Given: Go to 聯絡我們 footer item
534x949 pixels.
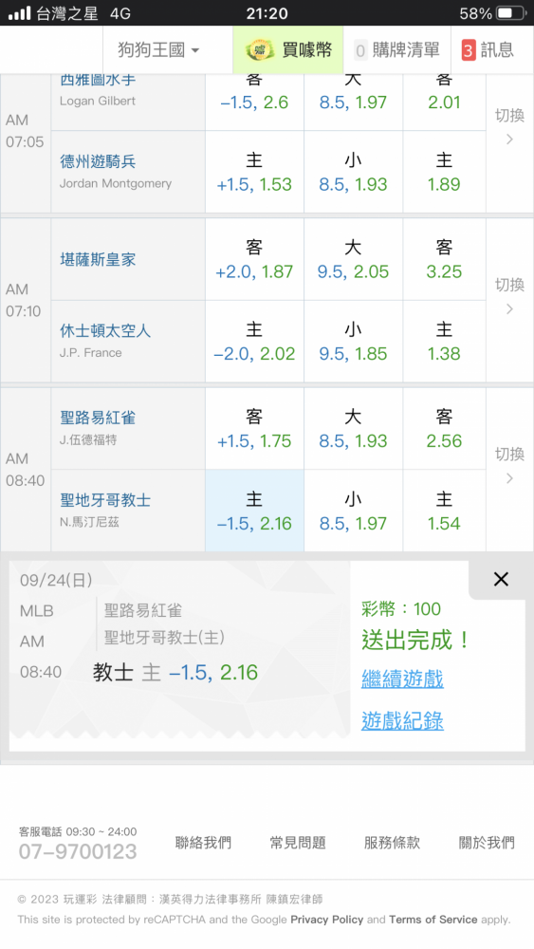Looking at the screenshot, I should pyautogui.click(x=203, y=843).
